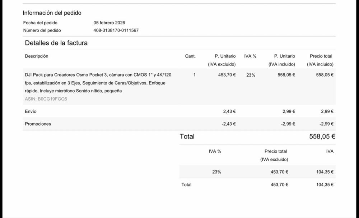Click the 23% IVA value in item row

(x=251, y=75)
